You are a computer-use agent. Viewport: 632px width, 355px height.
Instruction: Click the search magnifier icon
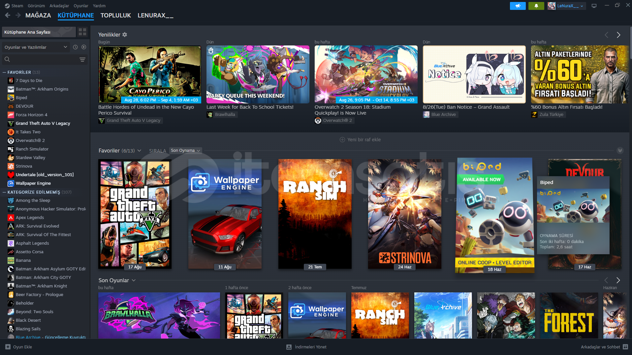point(7,59)
